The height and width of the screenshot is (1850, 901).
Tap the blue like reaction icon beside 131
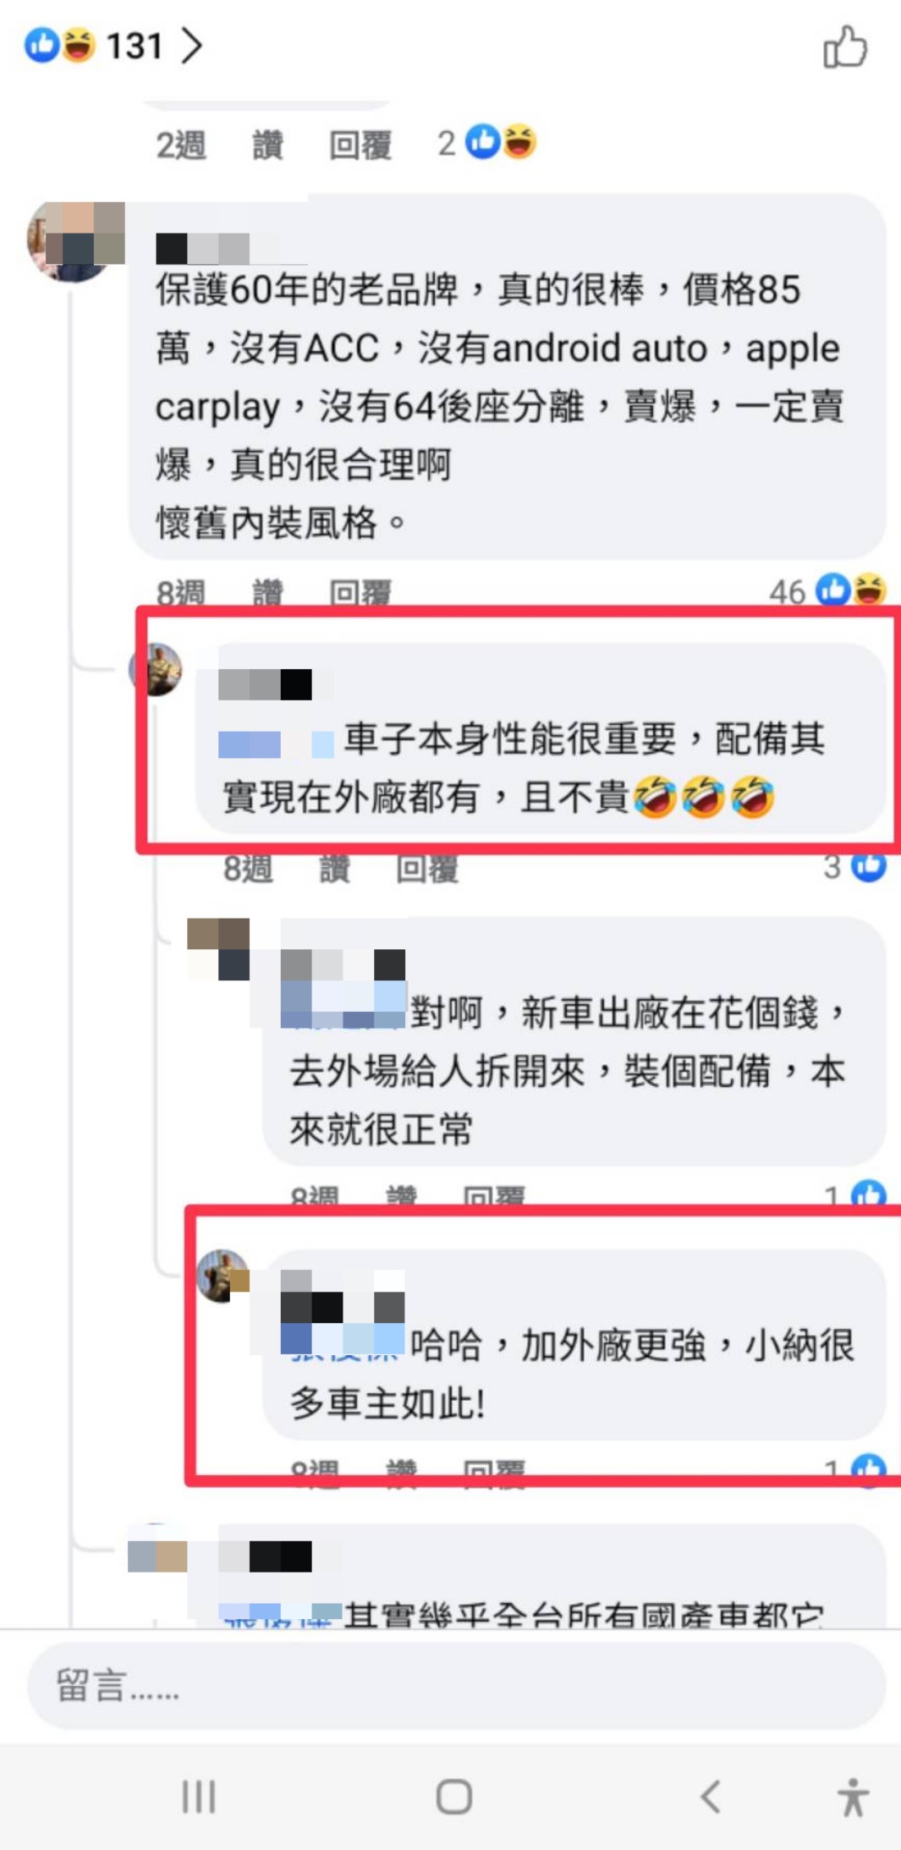(41, 45)
